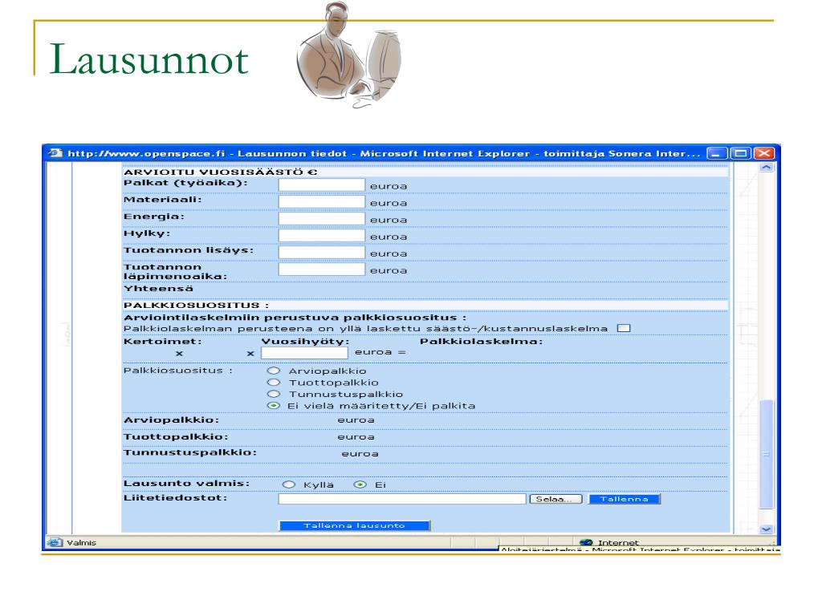Image resolution: width=822 pixels, height=616 pixels.
Task: Select Ei vielä määritetty/Ei palkita option
Action: tap(274, 405)
